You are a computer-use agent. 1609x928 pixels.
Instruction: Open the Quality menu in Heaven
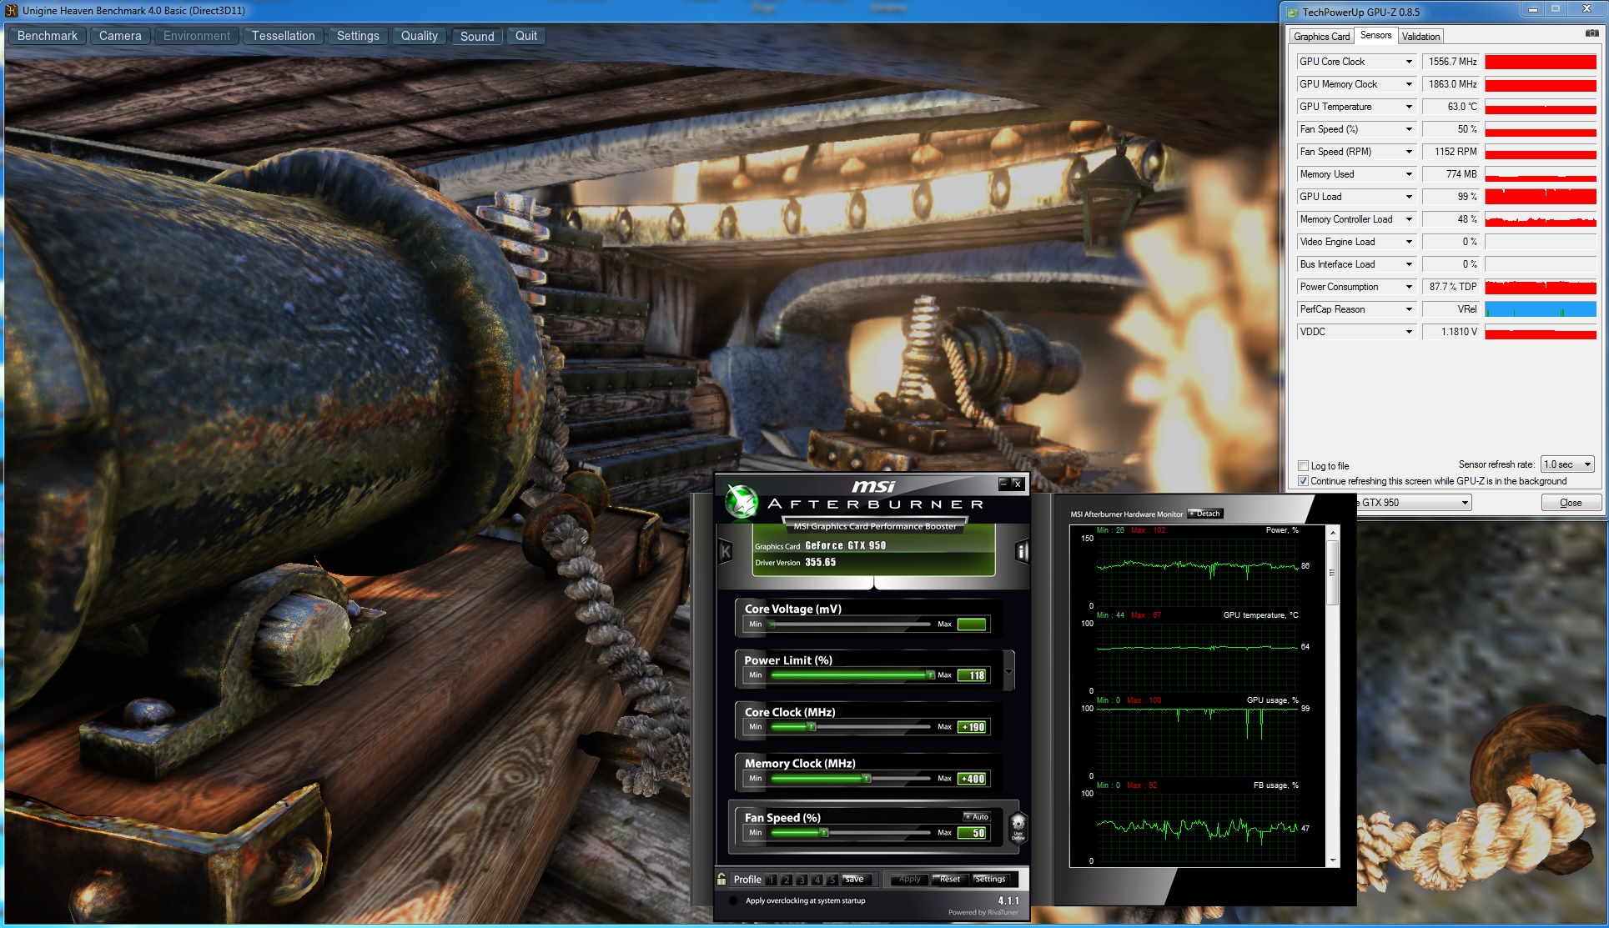point(419,36)
